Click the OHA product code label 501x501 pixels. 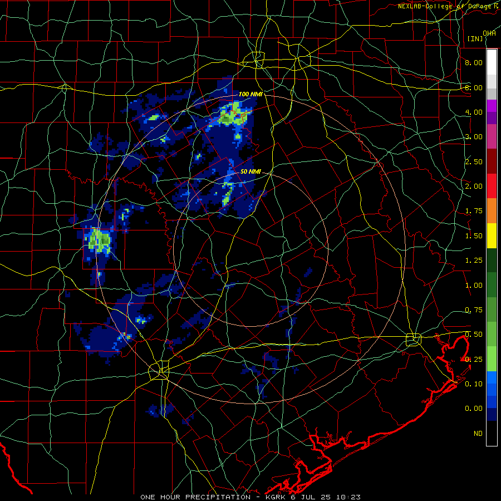489,33
